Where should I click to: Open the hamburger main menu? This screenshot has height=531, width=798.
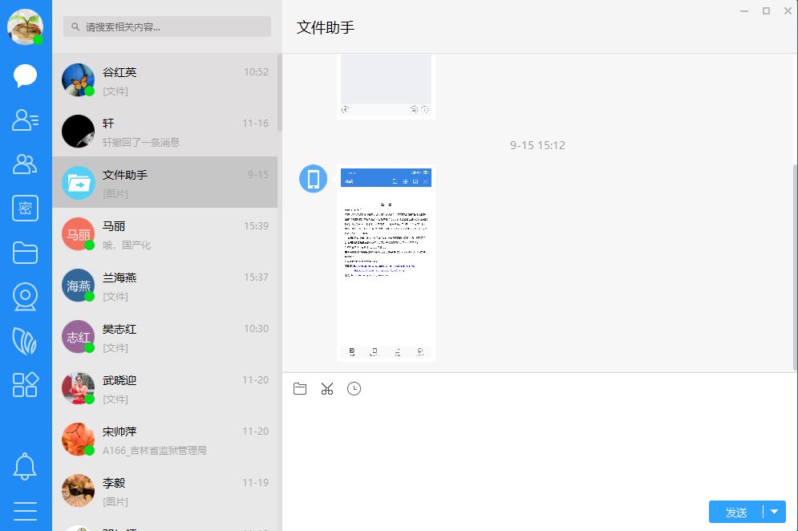click(x=26, y=511)
